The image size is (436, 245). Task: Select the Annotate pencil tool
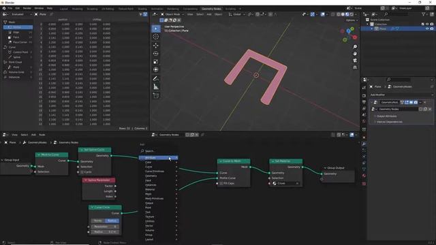click(x=156, y=79)
